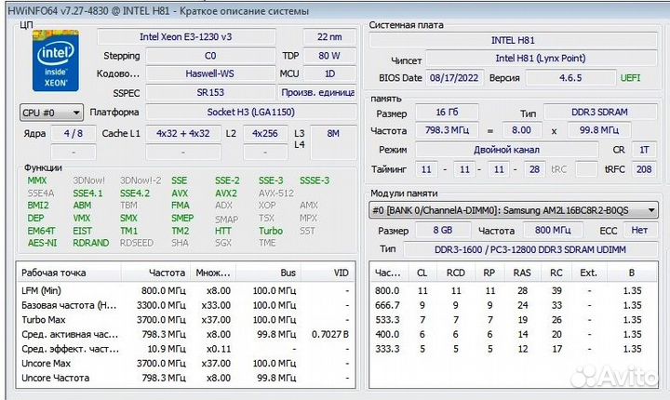The image size is (670, 400).
Task: Click the VID column header
Action: [x=341, y=273]
